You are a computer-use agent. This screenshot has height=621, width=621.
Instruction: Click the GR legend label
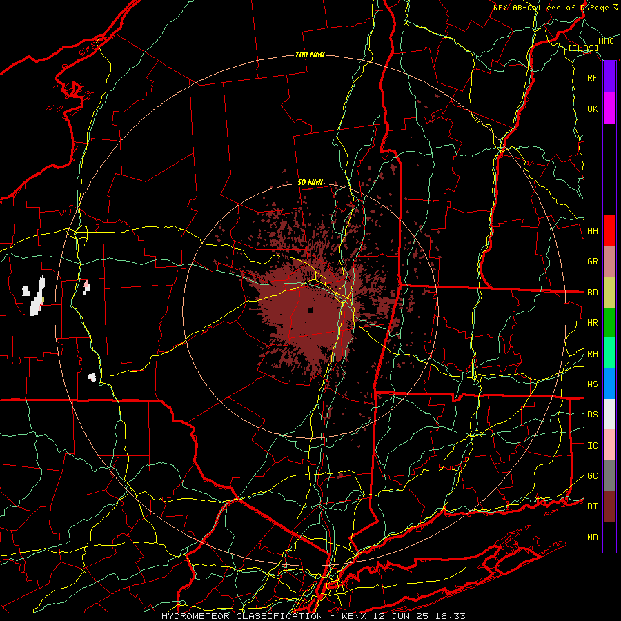pos(593,262)
